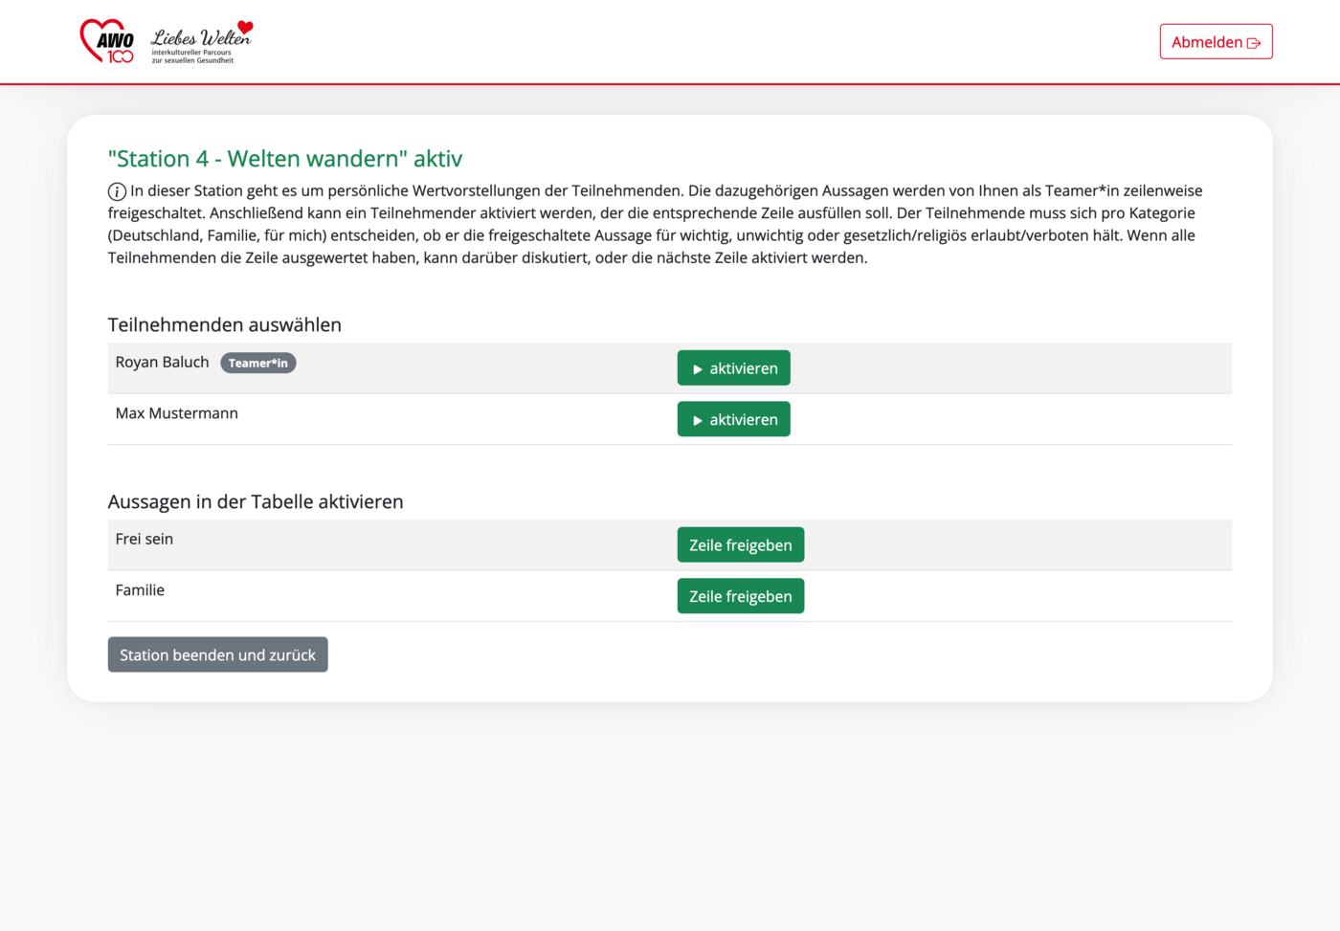
Task: Activate participant Max Mustermann
Action: point(733,419)
